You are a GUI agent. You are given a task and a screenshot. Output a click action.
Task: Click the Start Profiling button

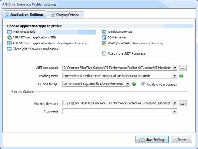[152, 139]
